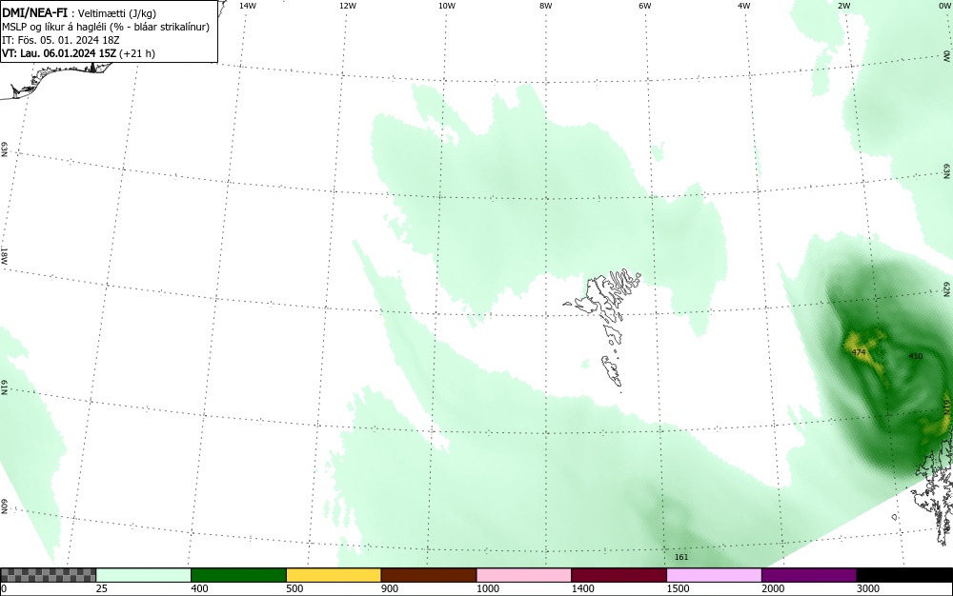
Task: Click the legend value 2000
Action: pos(773,588)
